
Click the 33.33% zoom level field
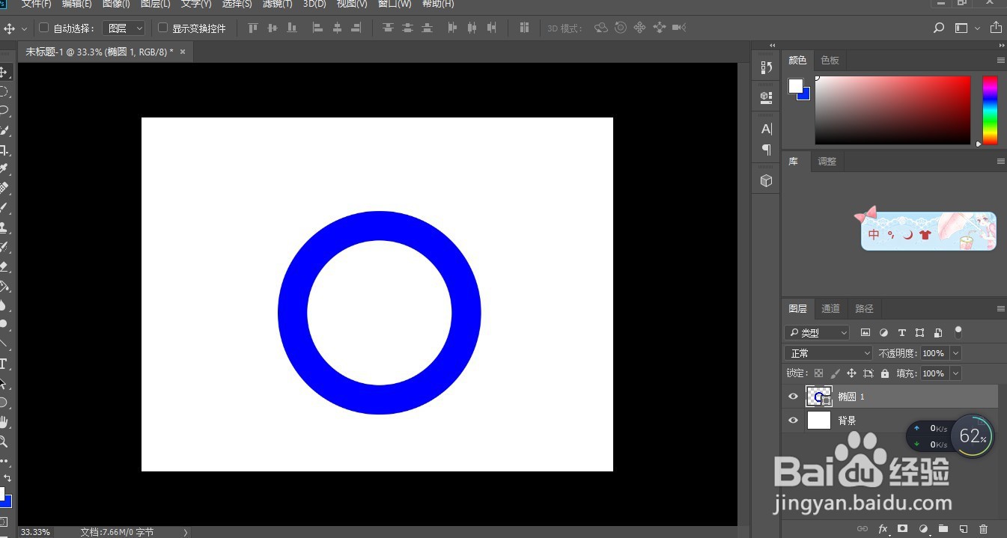(35, 532)
